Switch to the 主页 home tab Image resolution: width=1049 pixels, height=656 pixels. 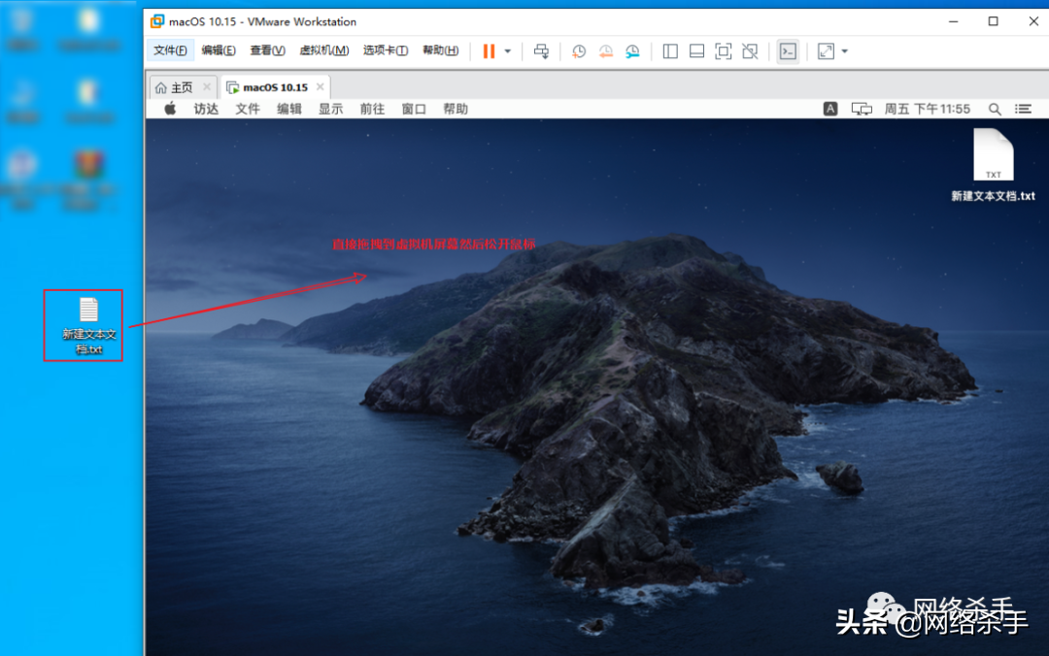(175, 87)
